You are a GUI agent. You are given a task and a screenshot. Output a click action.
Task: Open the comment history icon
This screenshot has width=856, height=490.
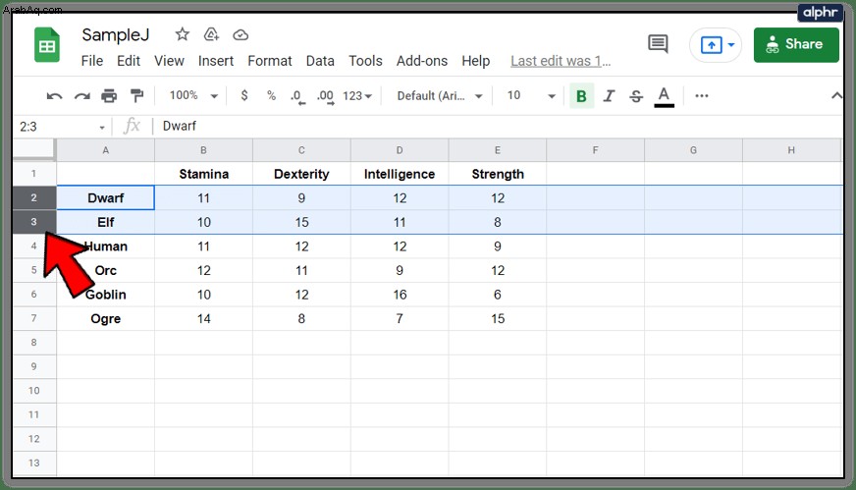pos(658,44)
